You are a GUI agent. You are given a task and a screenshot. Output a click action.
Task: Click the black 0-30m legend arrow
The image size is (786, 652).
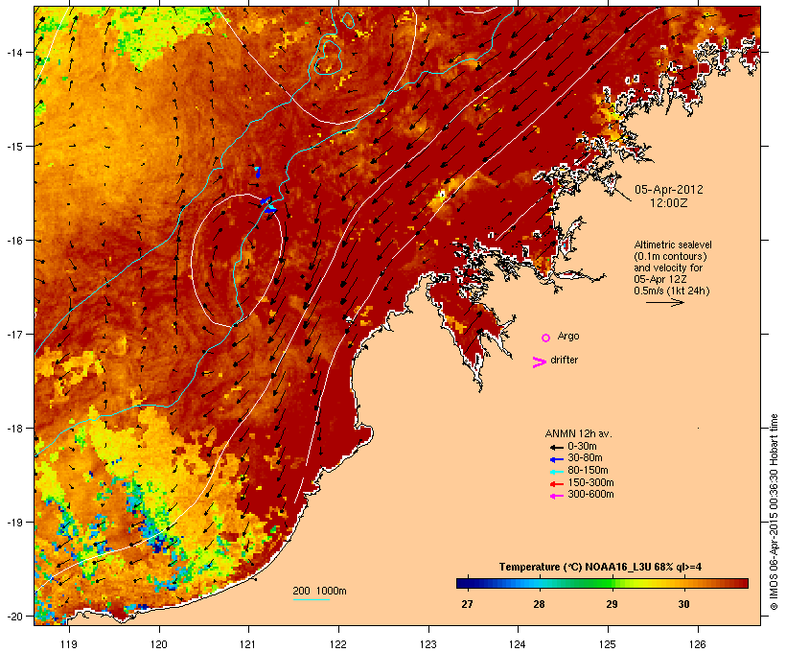(x=556, y=447)
